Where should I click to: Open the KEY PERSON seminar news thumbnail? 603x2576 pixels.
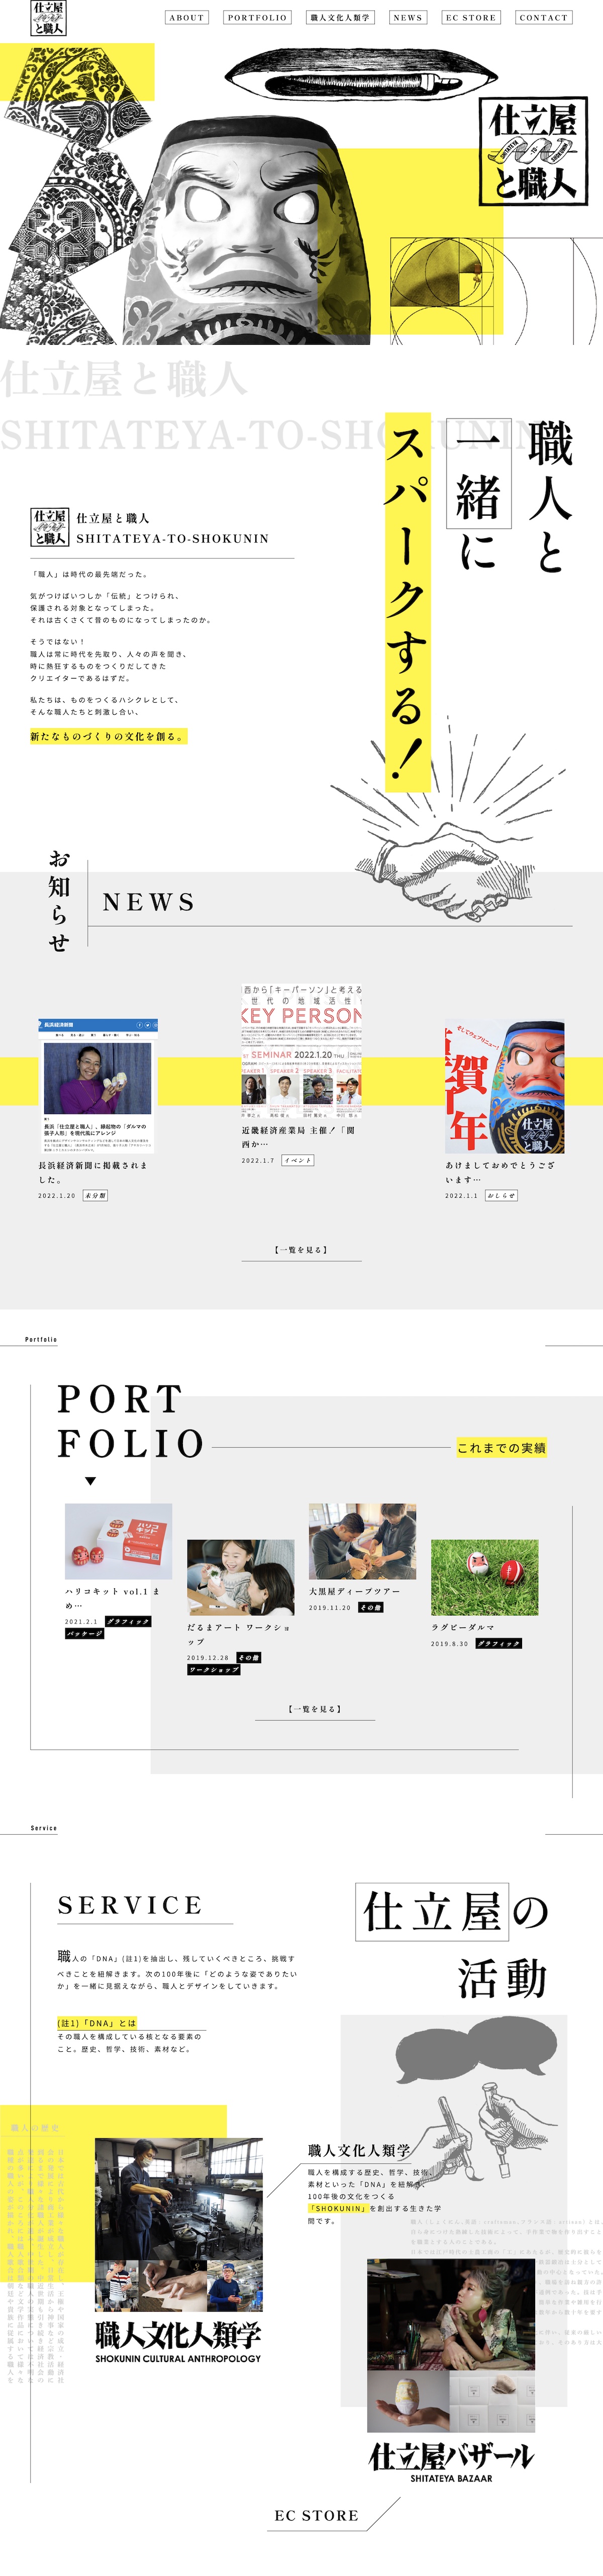tap(302, 1051)
